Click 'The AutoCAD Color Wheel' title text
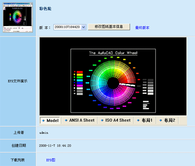 (113, 53)
